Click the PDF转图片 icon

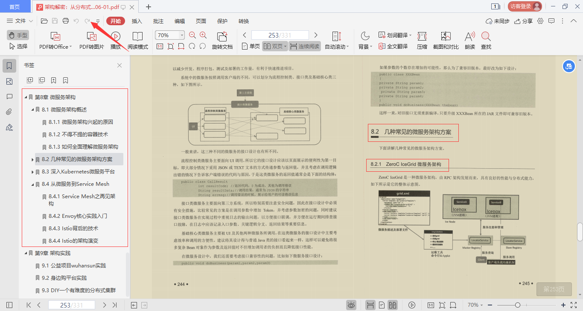(x=91, y=36)
